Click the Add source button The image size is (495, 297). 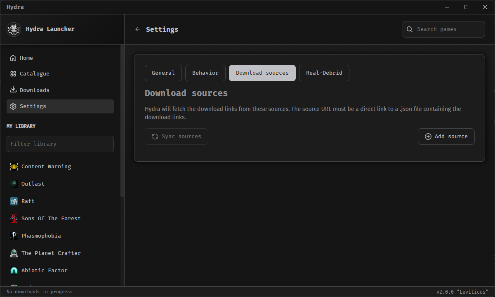coord(446,137)
